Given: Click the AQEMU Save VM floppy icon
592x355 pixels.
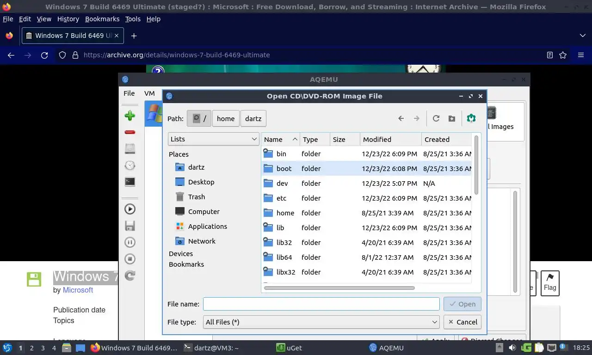Looking at the screenshot, I should click(130, 226).
